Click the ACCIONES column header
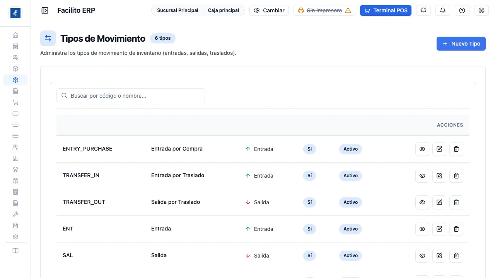Viewport: 495px width, 278px height. tap(450, 125)
